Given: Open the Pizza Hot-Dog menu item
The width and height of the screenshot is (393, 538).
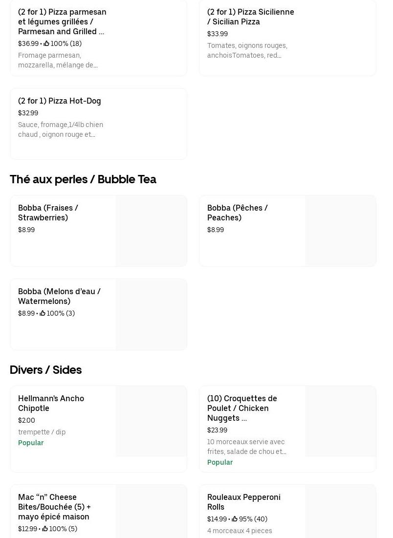Looking at the screenshot, I should click(x=60, y=101).
